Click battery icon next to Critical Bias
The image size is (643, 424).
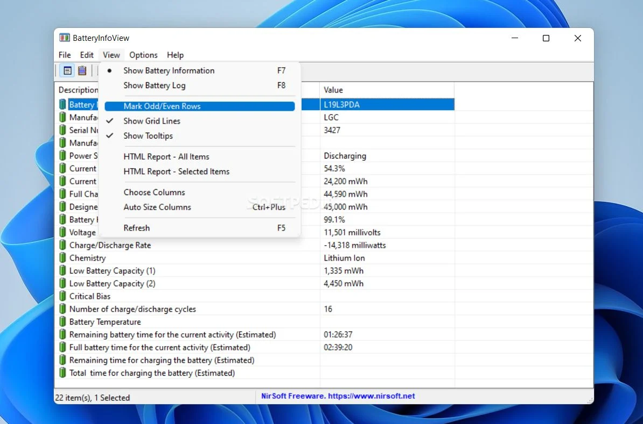62,296
